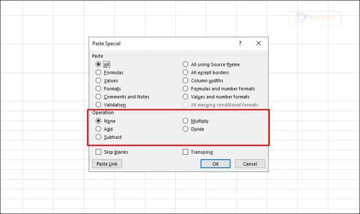Choose the Divide operation

(186, 129)
